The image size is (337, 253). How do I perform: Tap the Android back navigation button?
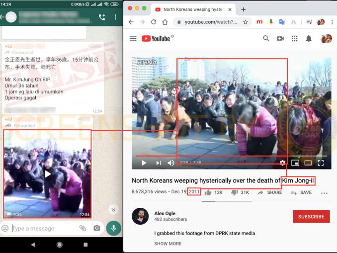pyautogui.click(x=33, y=245)
